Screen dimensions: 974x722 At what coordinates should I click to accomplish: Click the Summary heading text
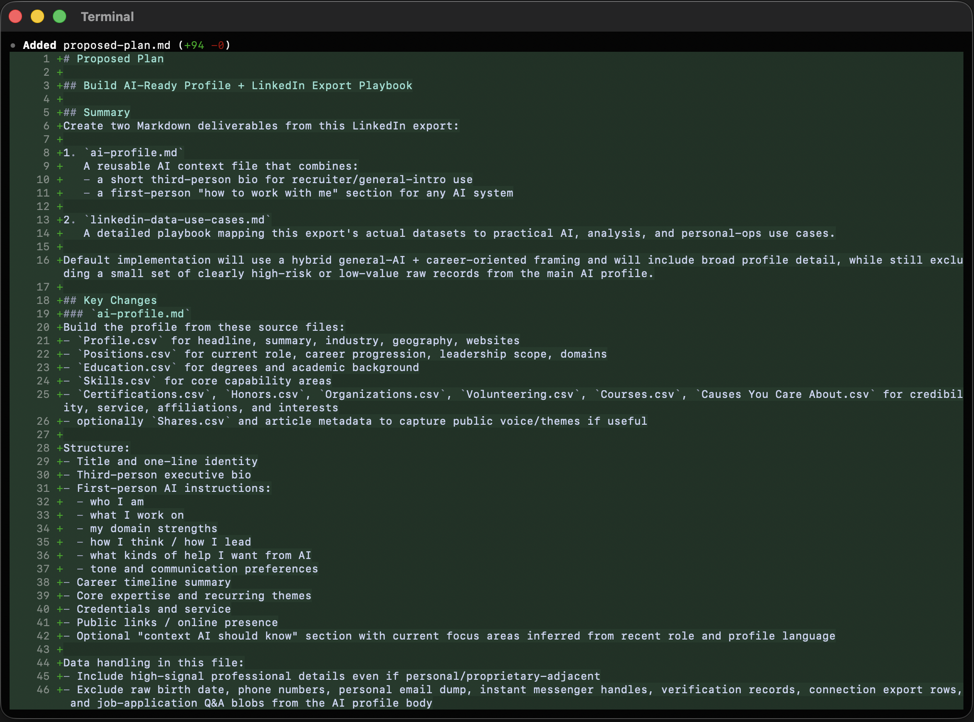click(x=107, y=112)
